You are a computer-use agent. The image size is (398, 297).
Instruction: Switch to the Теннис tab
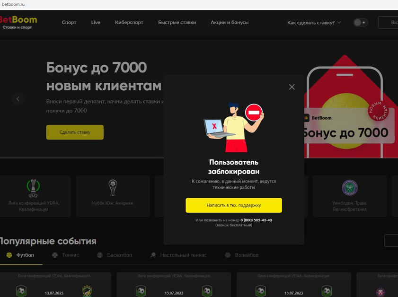[x=65, y=255]
